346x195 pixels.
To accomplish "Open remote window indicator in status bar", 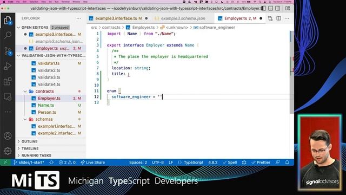I will coord(5,162).
